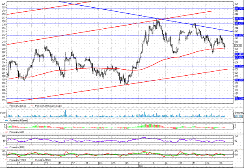Click the Роснефть [RSI] indicator label

click(16, 147)
